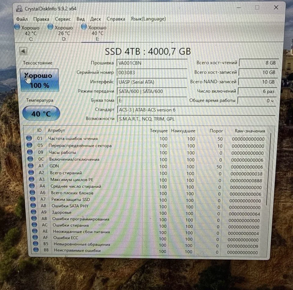Image resolution: width=293 pixels, height=290 pixels.
Task: Select the Неисправимые ошибки row text
Action: [x=77, y=250]
